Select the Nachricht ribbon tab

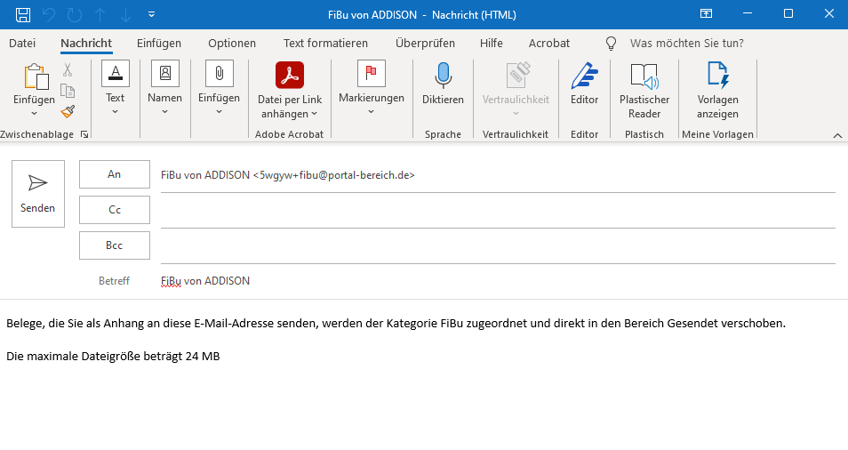pyautogui.click(x=86, y=44)
